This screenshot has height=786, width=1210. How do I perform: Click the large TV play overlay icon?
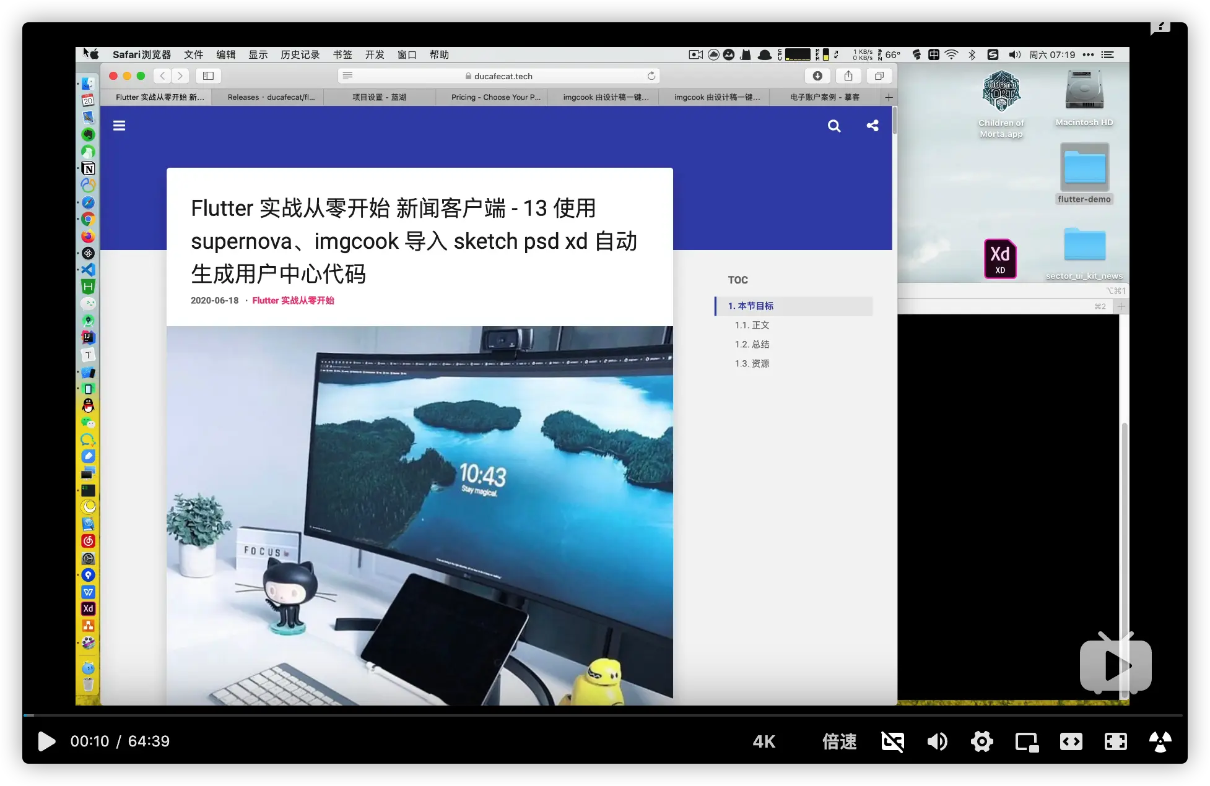[1115, 665]
